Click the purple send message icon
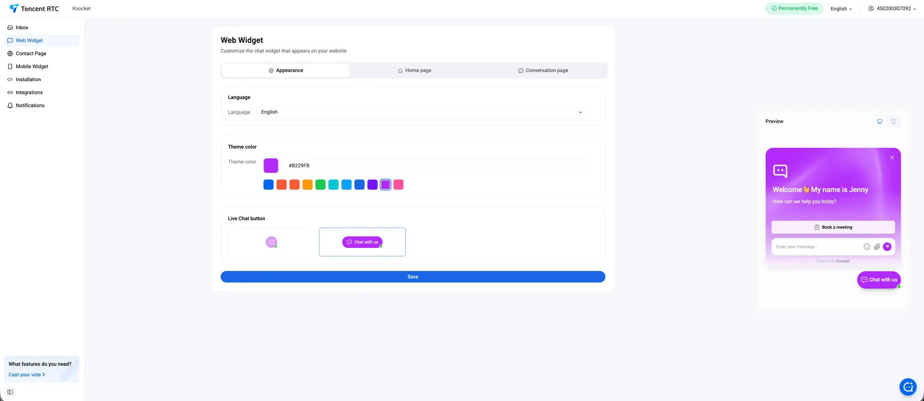This screenshot has width=924, height=401. [887, 247]
